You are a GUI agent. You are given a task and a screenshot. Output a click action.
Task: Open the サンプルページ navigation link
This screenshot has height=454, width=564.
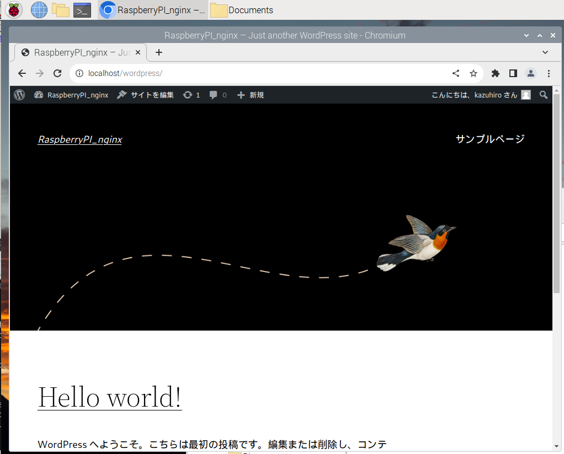point(489,139)
